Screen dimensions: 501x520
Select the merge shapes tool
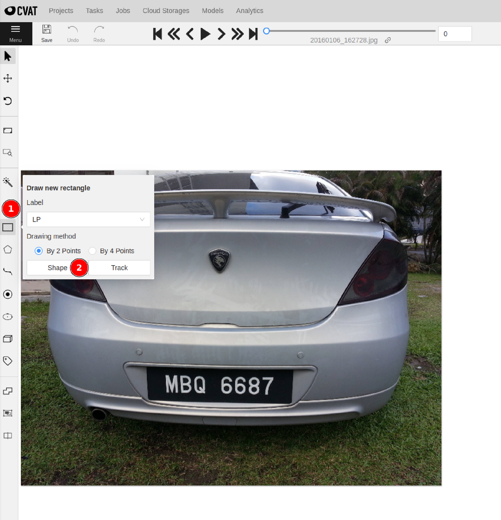click(x=8, y=391)
